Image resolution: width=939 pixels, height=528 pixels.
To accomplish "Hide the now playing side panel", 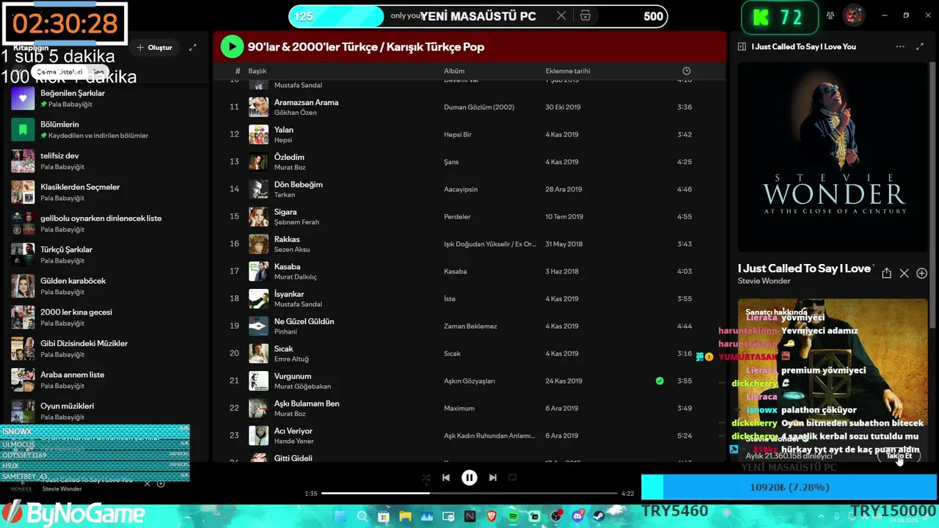I will point(742,47).
